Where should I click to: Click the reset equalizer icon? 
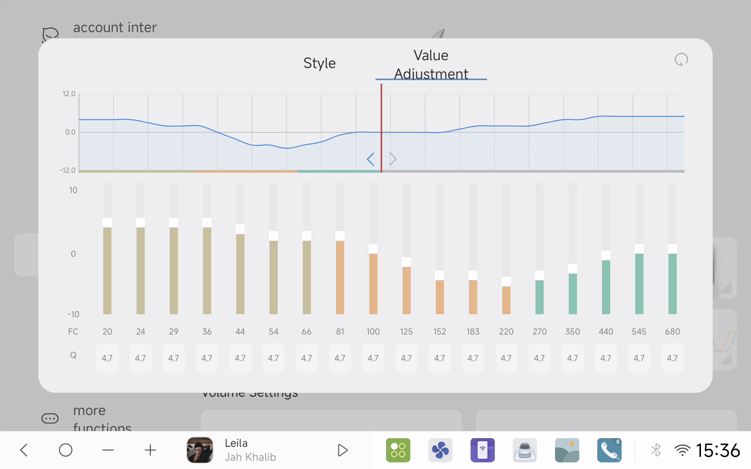tap(681, 59)
